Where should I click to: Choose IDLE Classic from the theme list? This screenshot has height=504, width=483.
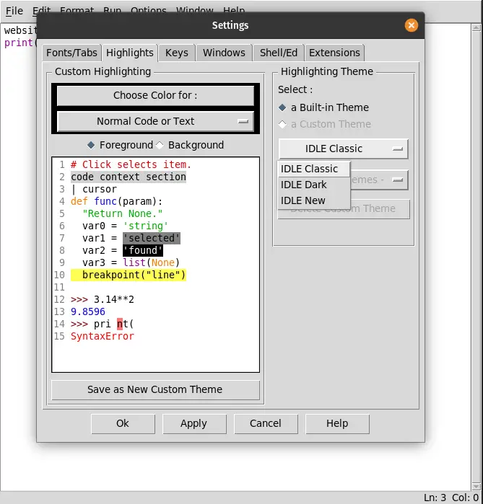click(314, 169)
